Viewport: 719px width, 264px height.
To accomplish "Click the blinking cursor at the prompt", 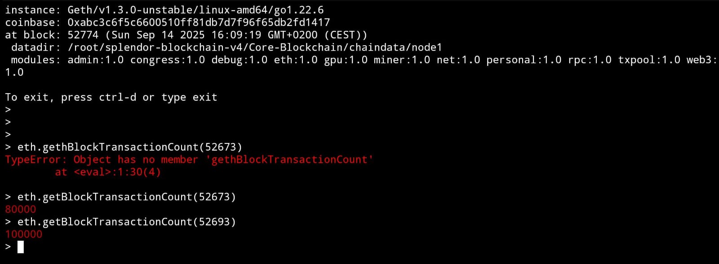I will pyautogui.click(x=20, y=247).
